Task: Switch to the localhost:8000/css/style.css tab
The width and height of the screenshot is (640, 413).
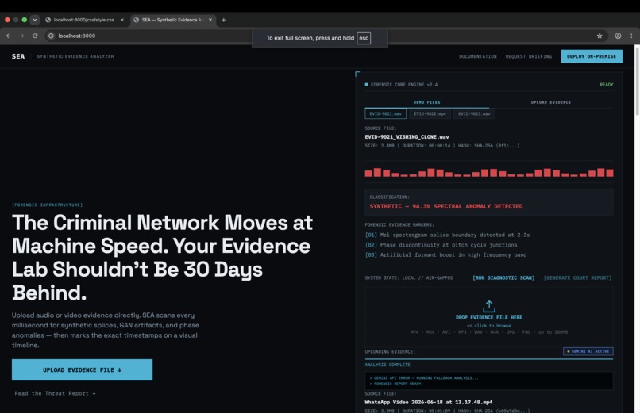Action: pos(84,20)
